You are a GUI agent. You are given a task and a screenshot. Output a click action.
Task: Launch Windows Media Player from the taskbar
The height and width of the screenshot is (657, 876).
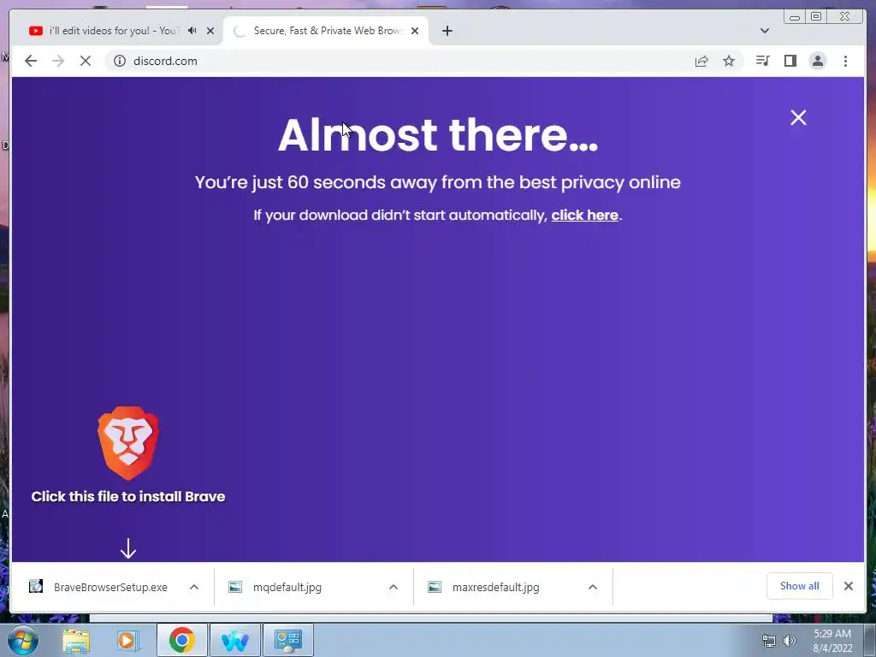[128, 640]
